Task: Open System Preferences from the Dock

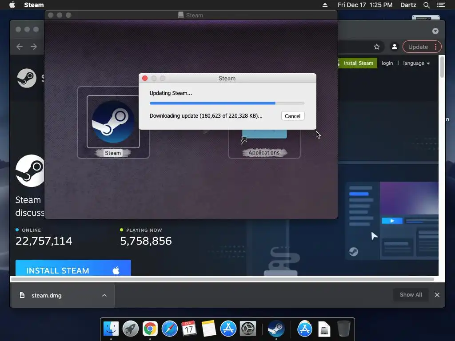Action: (248, 329)
